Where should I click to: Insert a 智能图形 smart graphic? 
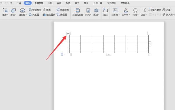point(35,10)
